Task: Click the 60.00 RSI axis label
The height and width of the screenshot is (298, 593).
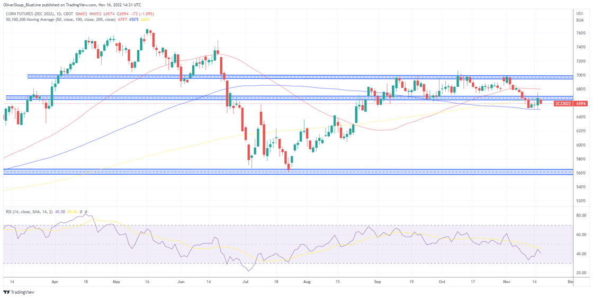Action: click(581, 235)
